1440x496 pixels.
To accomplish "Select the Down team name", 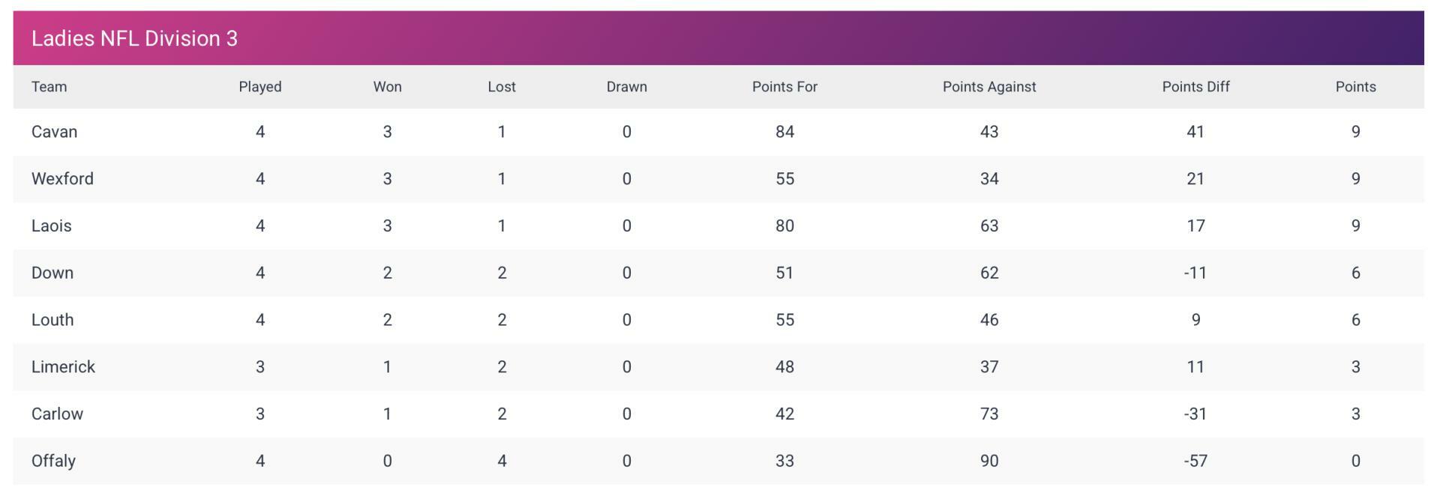I will coord(52,273).
